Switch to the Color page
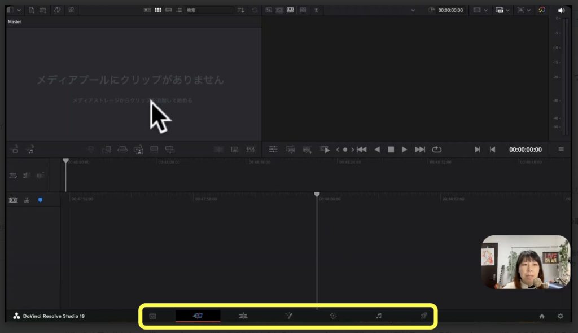Image resolution: width=578 pixels, height=333 pixels. click(x=333, y=316)
